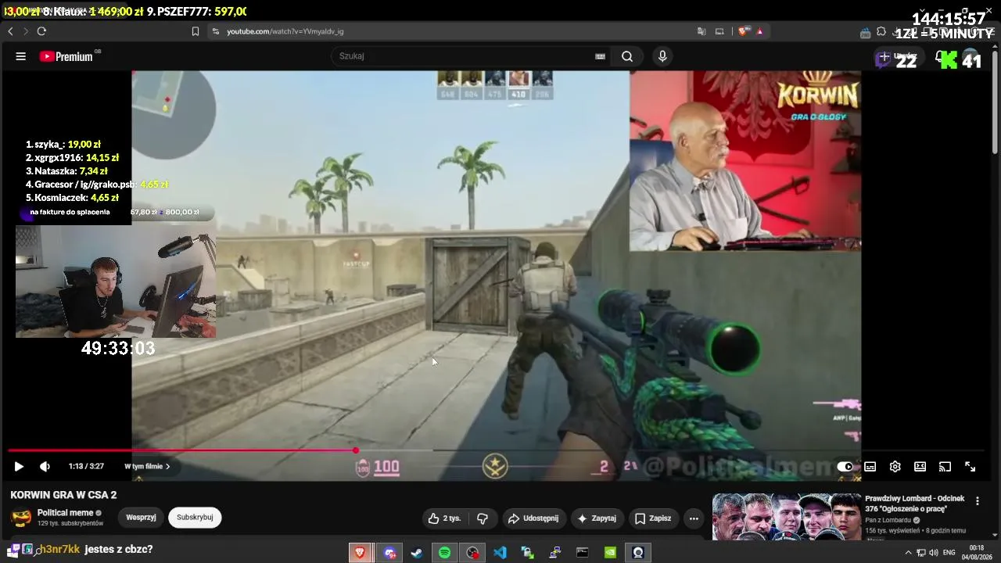
Task: Play the video
Action: pos(19,467)
